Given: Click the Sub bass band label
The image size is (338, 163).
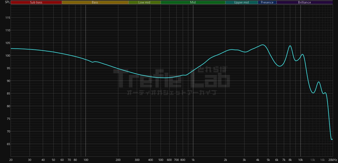Looking at the screenshot, I should pos(36,2).
